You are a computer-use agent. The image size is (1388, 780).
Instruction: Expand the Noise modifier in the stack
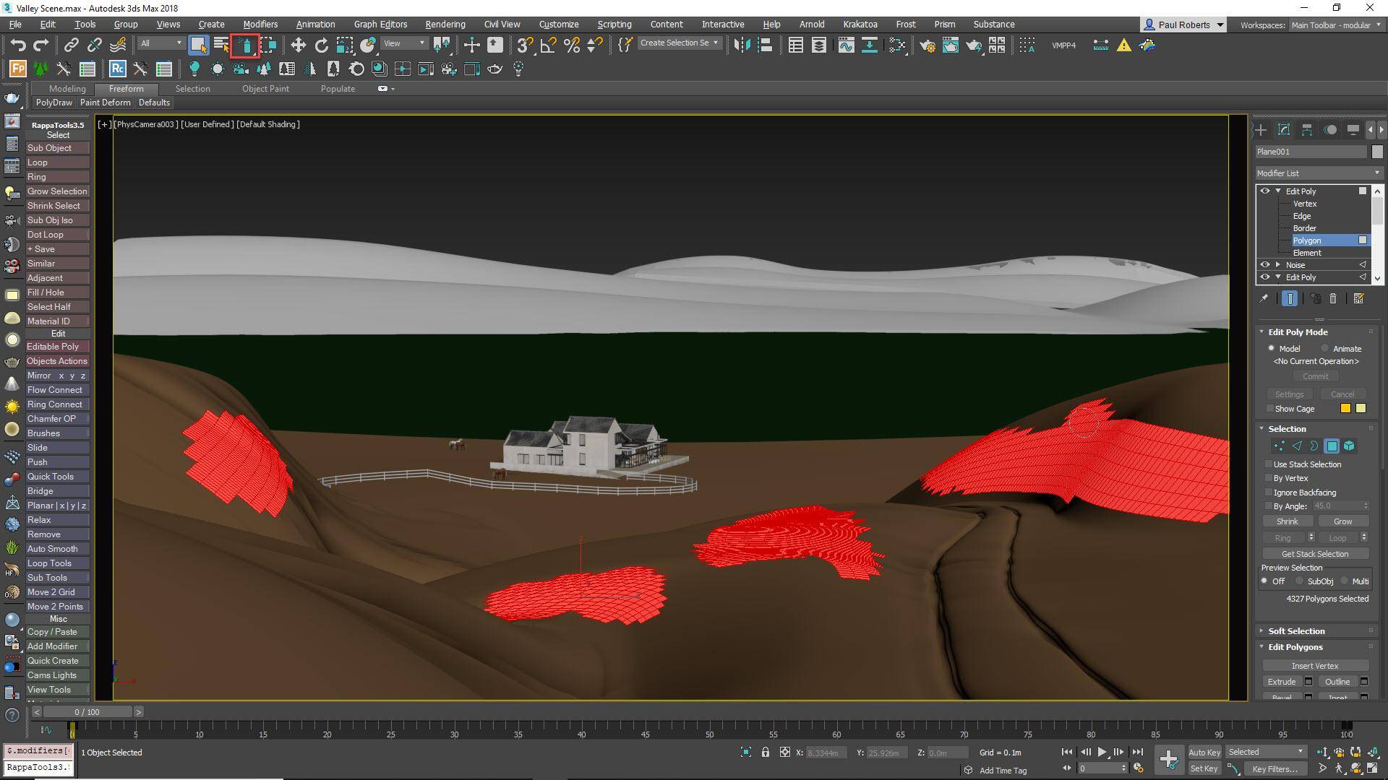pos(1278,264)
